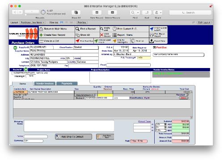Open the Layout dropdown in status bar
The image size is (224, 162).
tap(33, 22)
